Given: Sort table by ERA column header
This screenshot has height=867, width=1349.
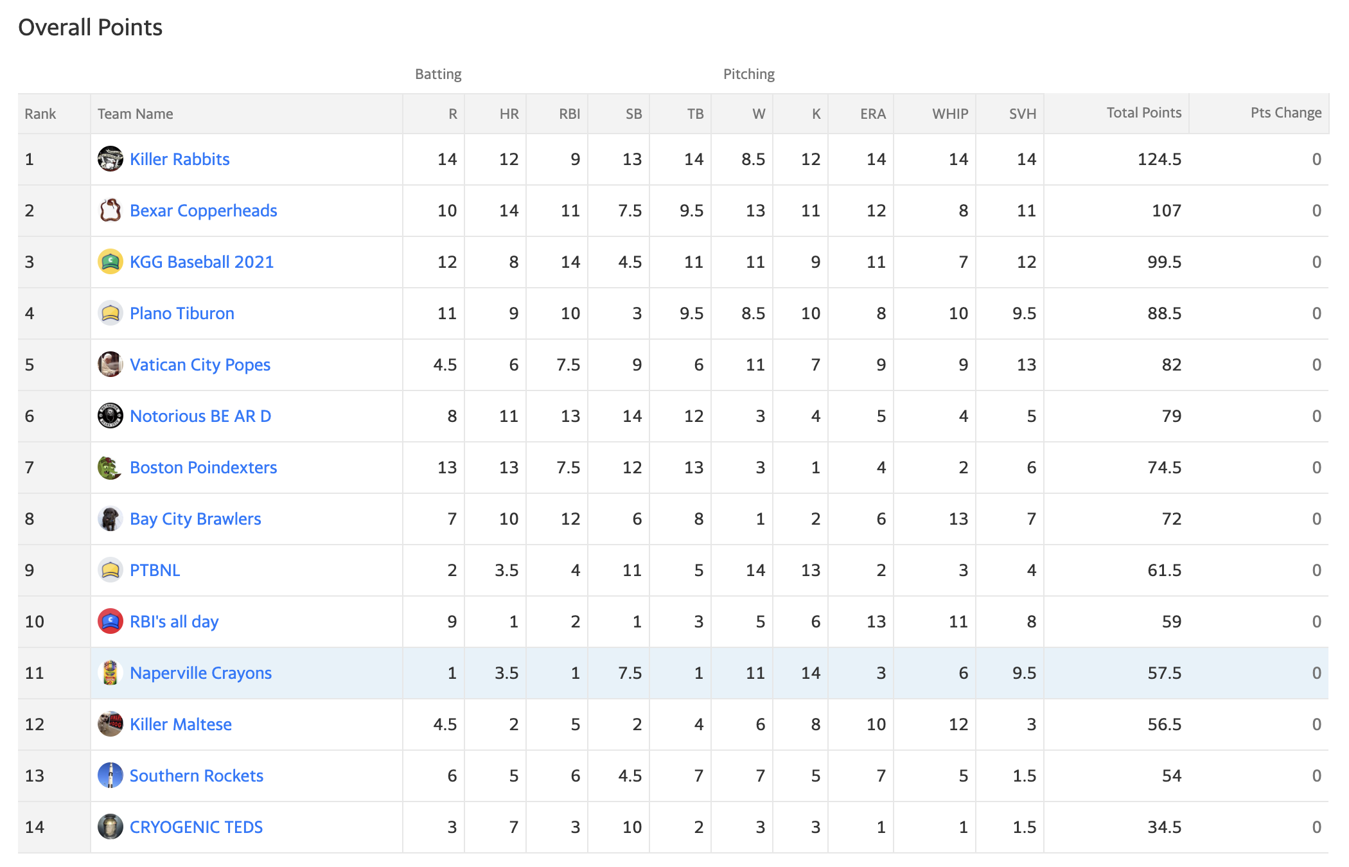Looking at the screenshot, I should 872,114.
